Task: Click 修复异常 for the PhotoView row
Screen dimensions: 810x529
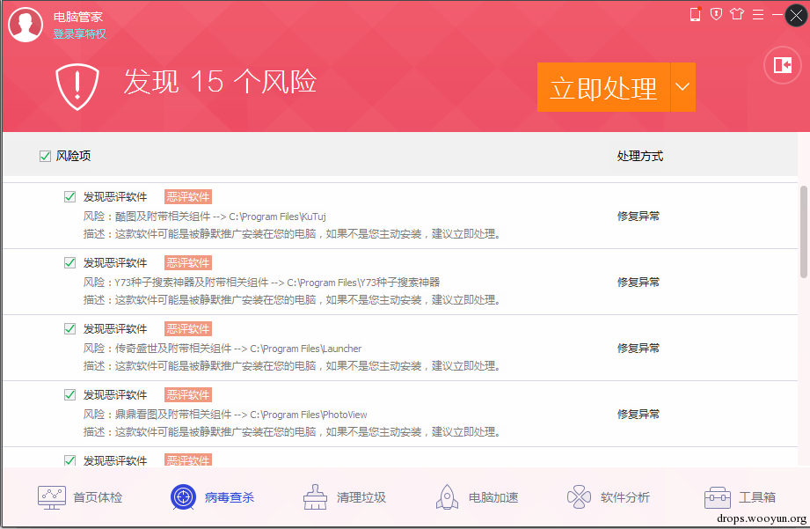Action: click(639, 415)
